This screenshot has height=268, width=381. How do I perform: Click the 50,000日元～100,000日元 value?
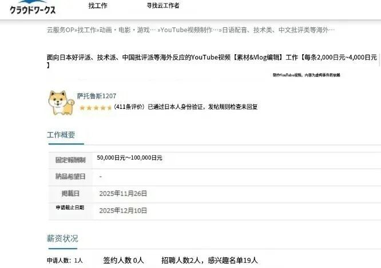point(129,158)
